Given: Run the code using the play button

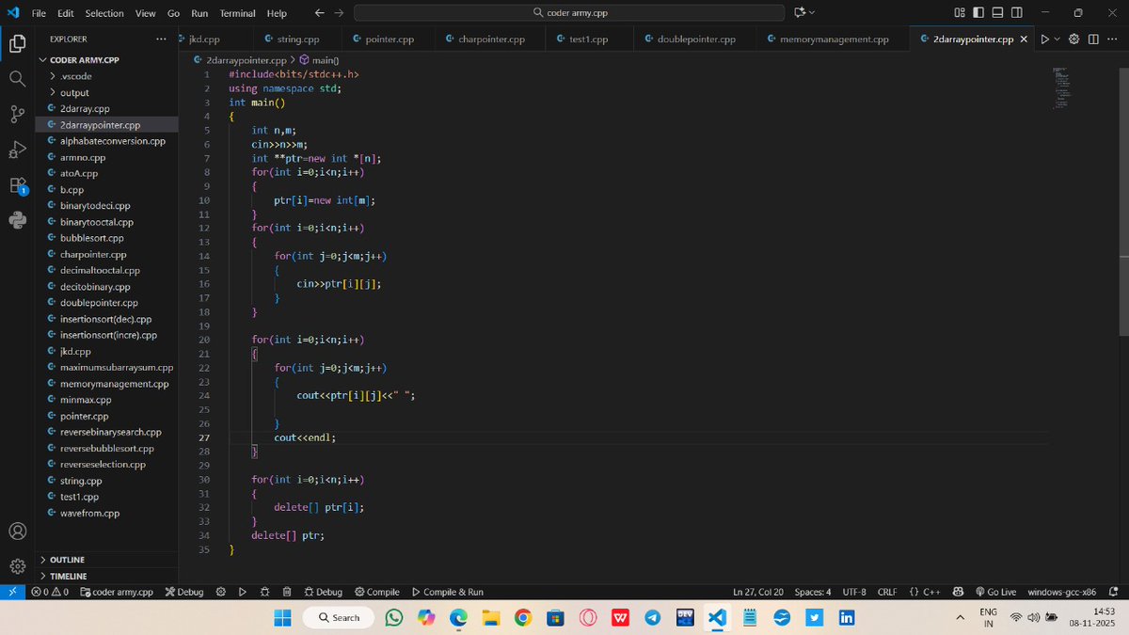Looking at the screenshot, I should (x=1044, y=40).
